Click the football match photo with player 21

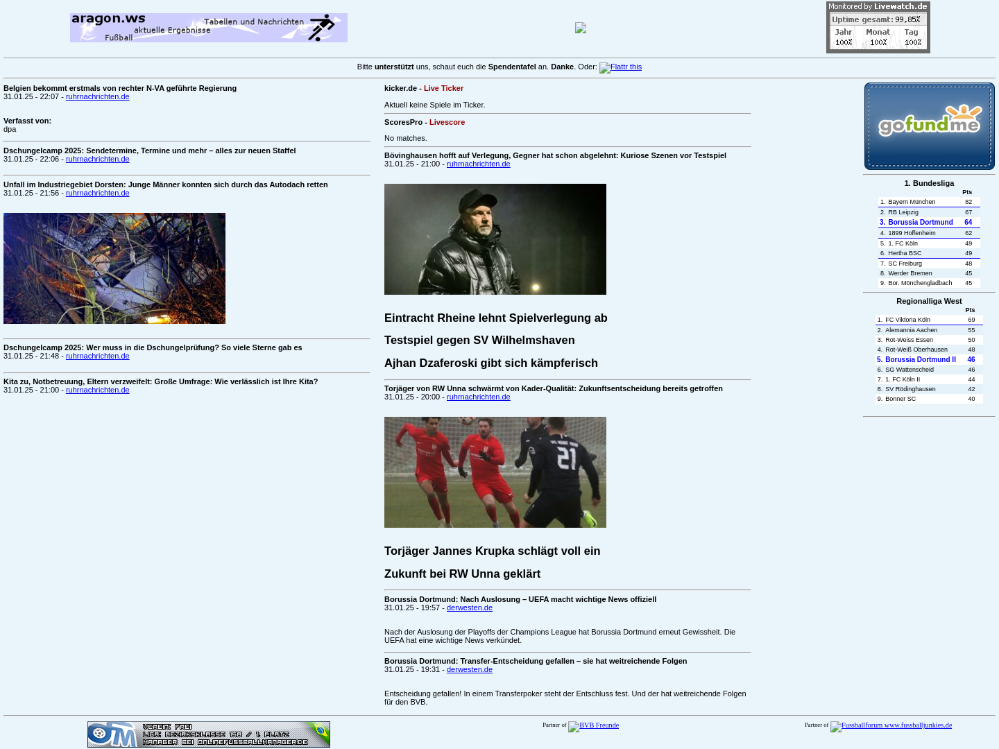495,472
